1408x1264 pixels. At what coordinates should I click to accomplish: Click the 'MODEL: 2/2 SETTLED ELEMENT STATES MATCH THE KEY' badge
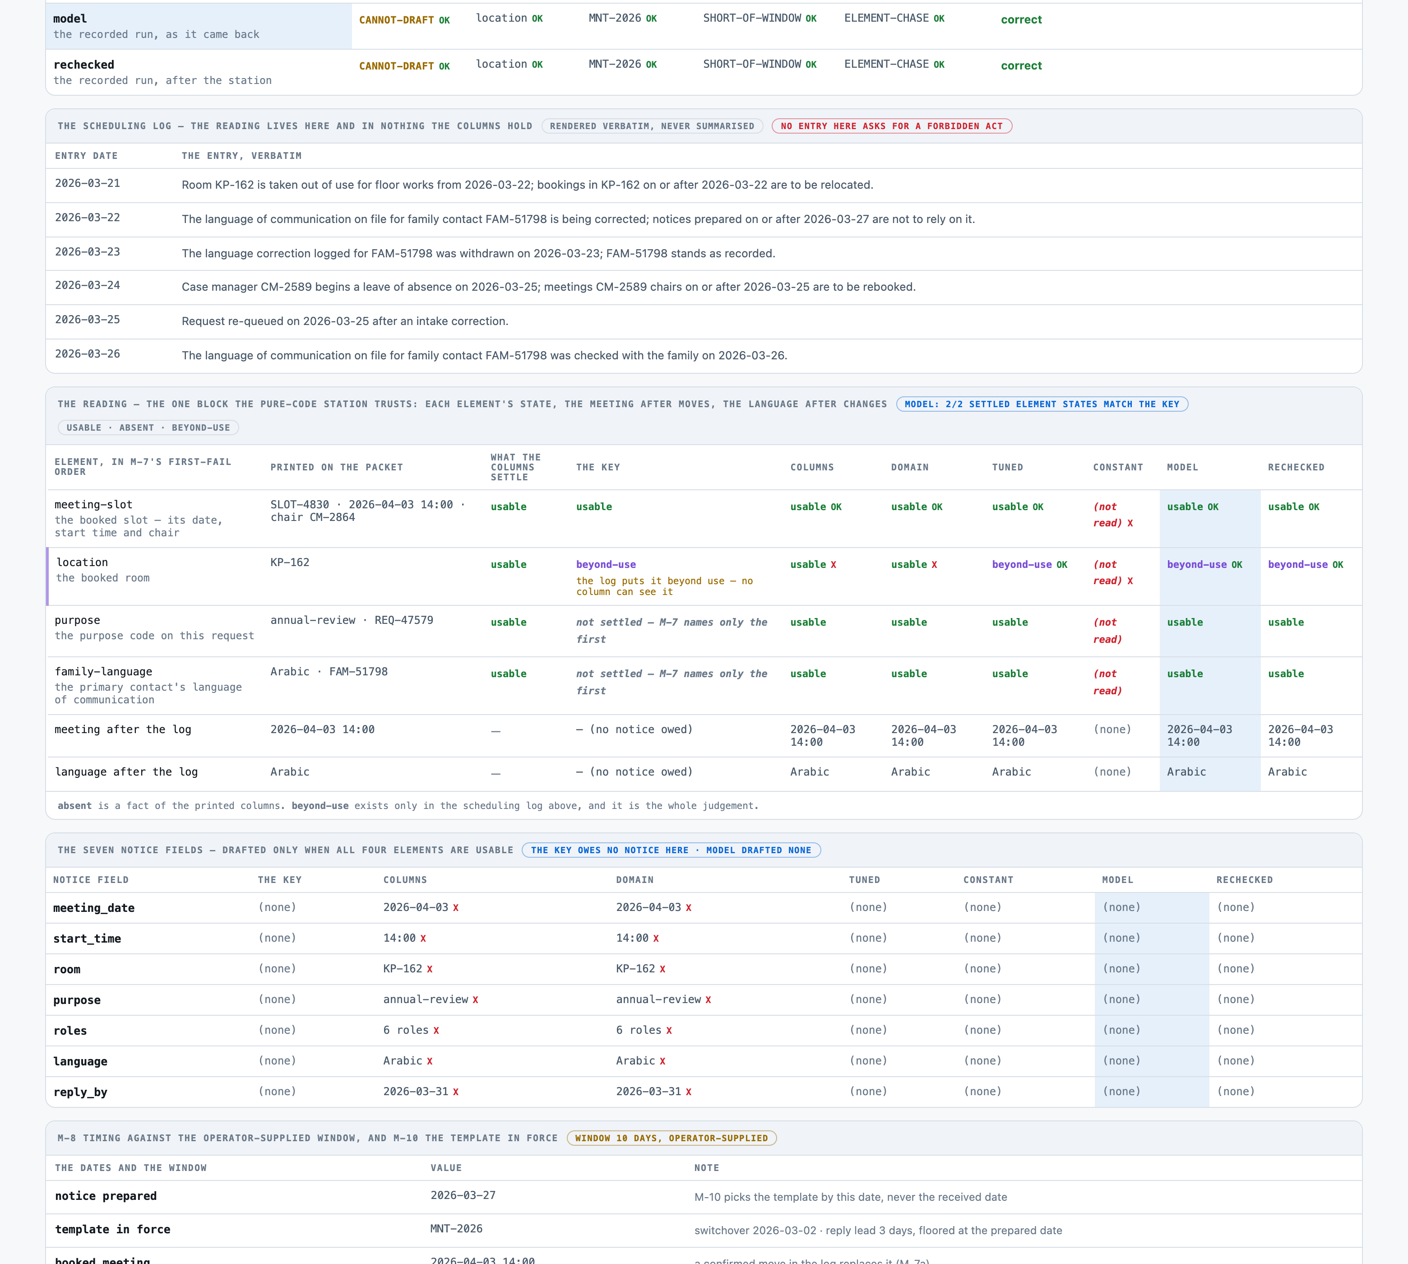1042,404
